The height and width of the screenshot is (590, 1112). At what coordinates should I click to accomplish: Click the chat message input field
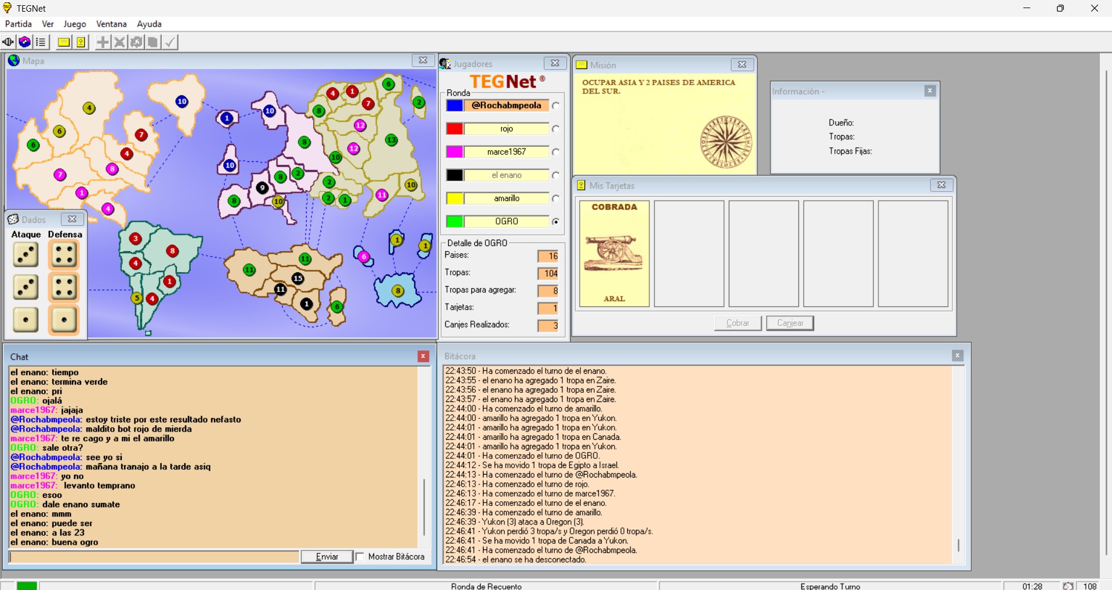[x=154, y=557]
